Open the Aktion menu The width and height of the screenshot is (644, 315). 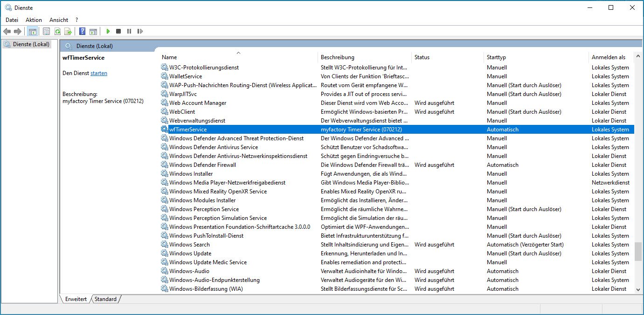pos(34,20)
